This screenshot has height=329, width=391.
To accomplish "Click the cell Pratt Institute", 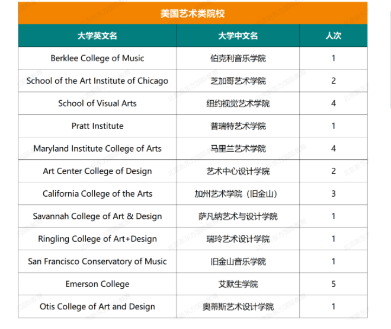I will [x=97, y=126].
